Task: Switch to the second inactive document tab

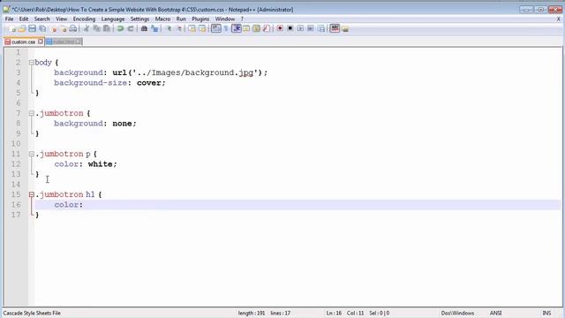Action: click(64, 42)
